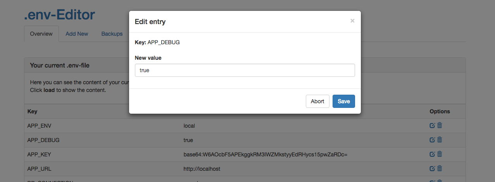Image resolution: width=495 pixels, height=182 pixels.
Task: Edit the APP_KEY entry using its pencil icon
Action: click(x=432, y=154)
